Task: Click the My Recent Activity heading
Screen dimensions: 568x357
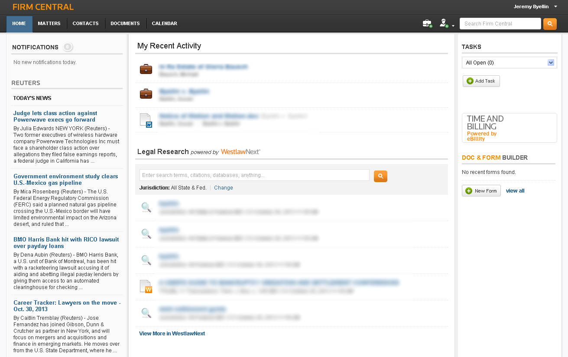Action: pyautogui.click(x=169, y=46)
